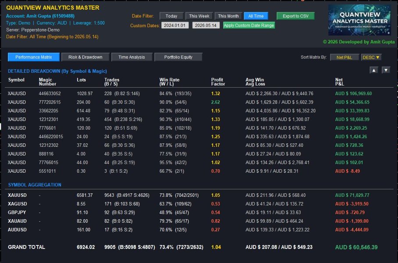Click the Leverage: 1:500 text

pyautogui.click(x=89, y=23)
